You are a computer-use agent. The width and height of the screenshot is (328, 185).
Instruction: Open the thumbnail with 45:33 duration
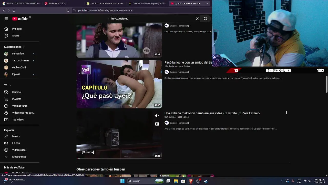119,40
